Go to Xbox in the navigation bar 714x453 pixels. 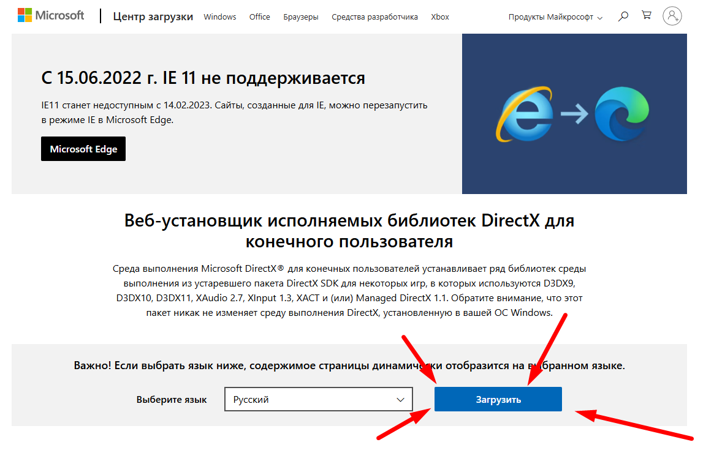(440, 17)
